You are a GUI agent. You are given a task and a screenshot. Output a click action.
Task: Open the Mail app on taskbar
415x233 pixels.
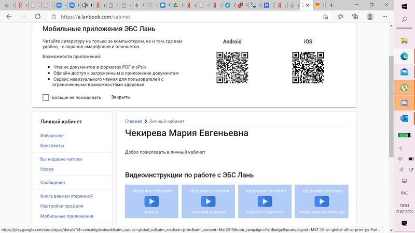[404, 72]
